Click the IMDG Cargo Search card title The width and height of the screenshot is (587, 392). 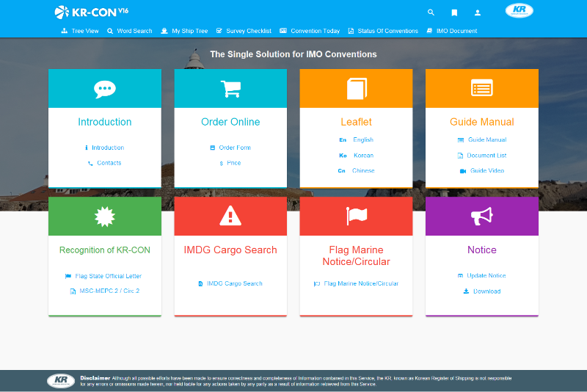230,250
